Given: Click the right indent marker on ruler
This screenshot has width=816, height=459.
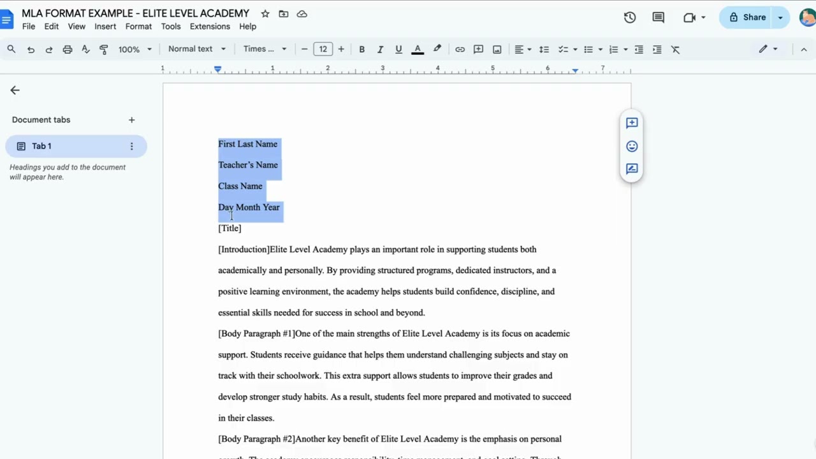Looking at the screenshot, I should click(x=575, y=70).
